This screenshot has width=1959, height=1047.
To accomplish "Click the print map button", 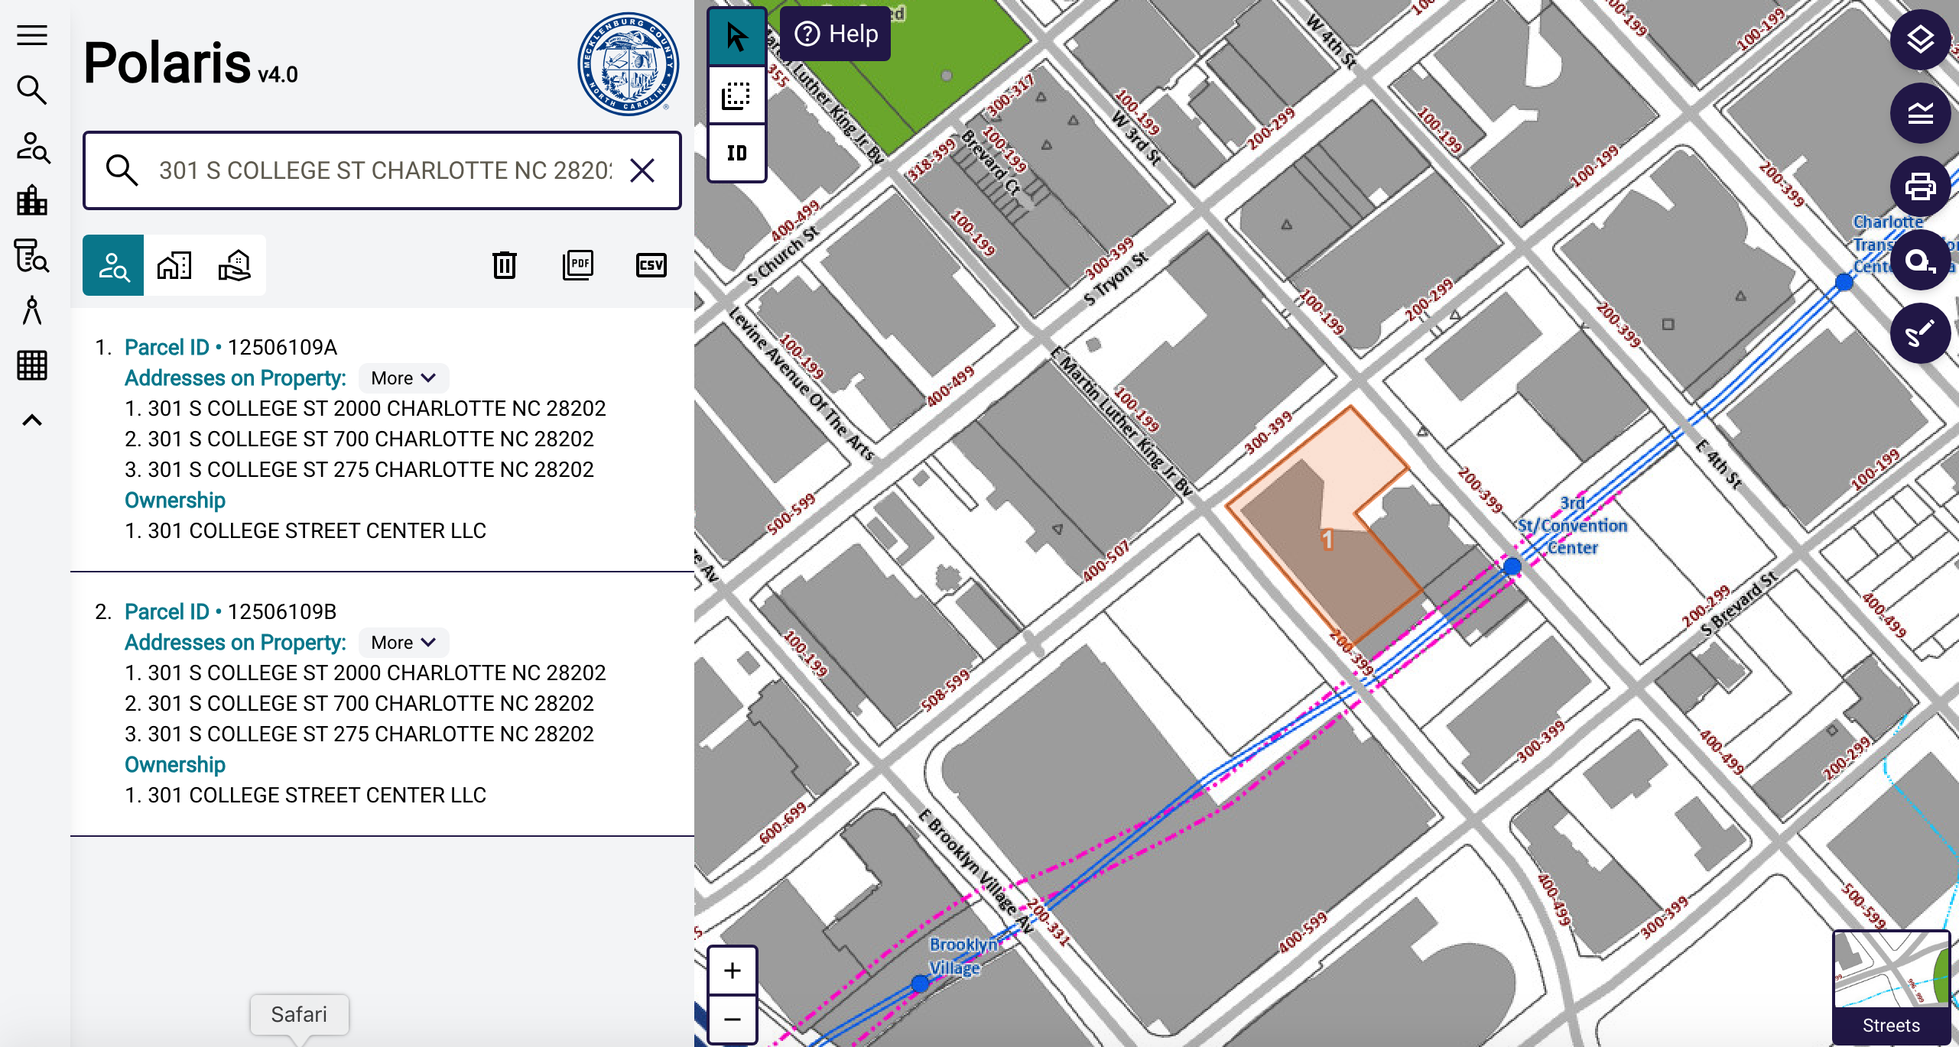I will pyautogui.click(x=1919, y=186).
